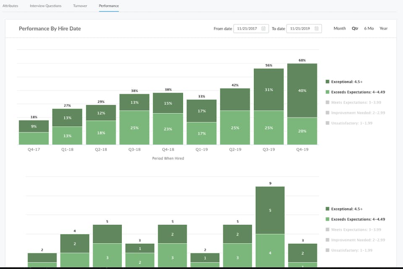
Task: Enable Unsatisfactory series in top chart
Action: (x=349, y=123)
